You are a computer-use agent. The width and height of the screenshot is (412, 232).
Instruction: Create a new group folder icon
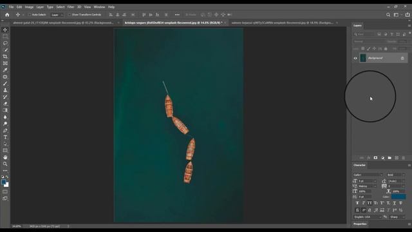389,158
